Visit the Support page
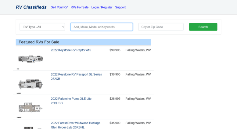 pyautogui.click(x=120, y=7)
